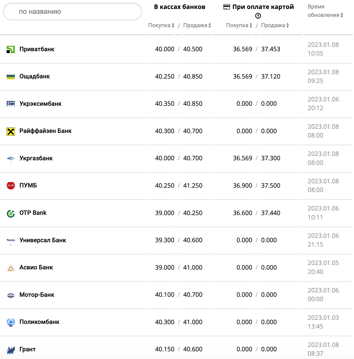
Task: Sort by card payment Покупка rate
Action: pyautogui.click(x=239, y=25)
